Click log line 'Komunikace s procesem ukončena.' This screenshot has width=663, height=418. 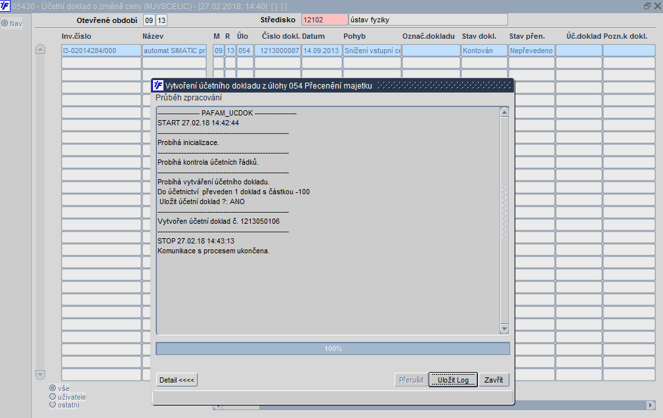213,251
